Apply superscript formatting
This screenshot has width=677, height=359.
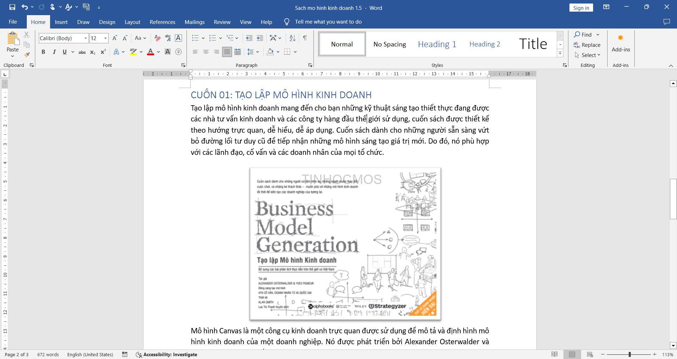pyautogui.click(x=103, y=52)
